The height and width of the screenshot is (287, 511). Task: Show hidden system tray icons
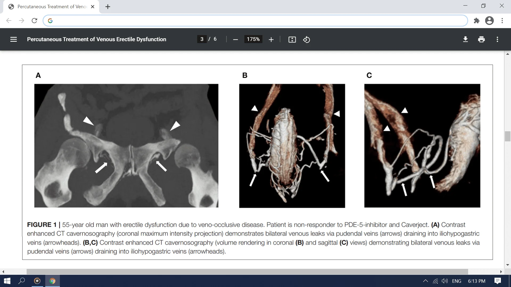425,281
